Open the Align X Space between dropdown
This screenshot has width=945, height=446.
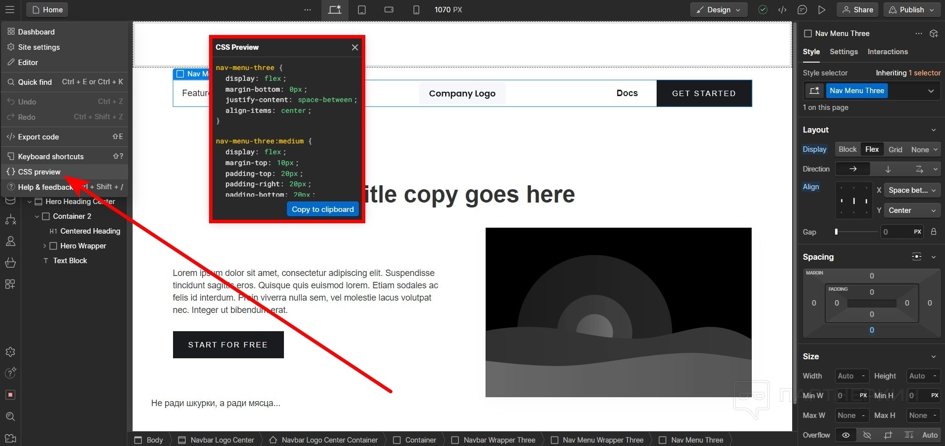[x=911, y=190]
